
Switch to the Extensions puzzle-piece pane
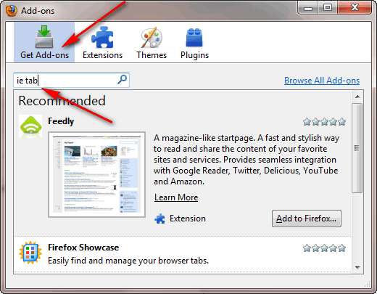(102, 42)
